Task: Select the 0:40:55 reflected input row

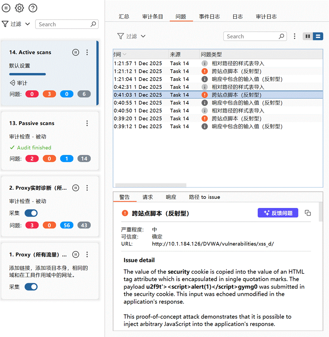Action: 218,103
